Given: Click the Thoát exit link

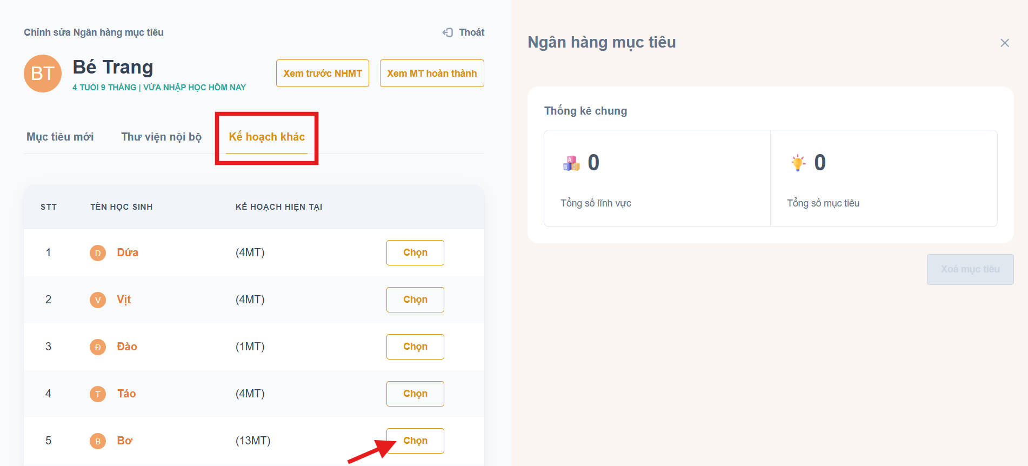Looking at the screenshot, I should tap(471, 32).
